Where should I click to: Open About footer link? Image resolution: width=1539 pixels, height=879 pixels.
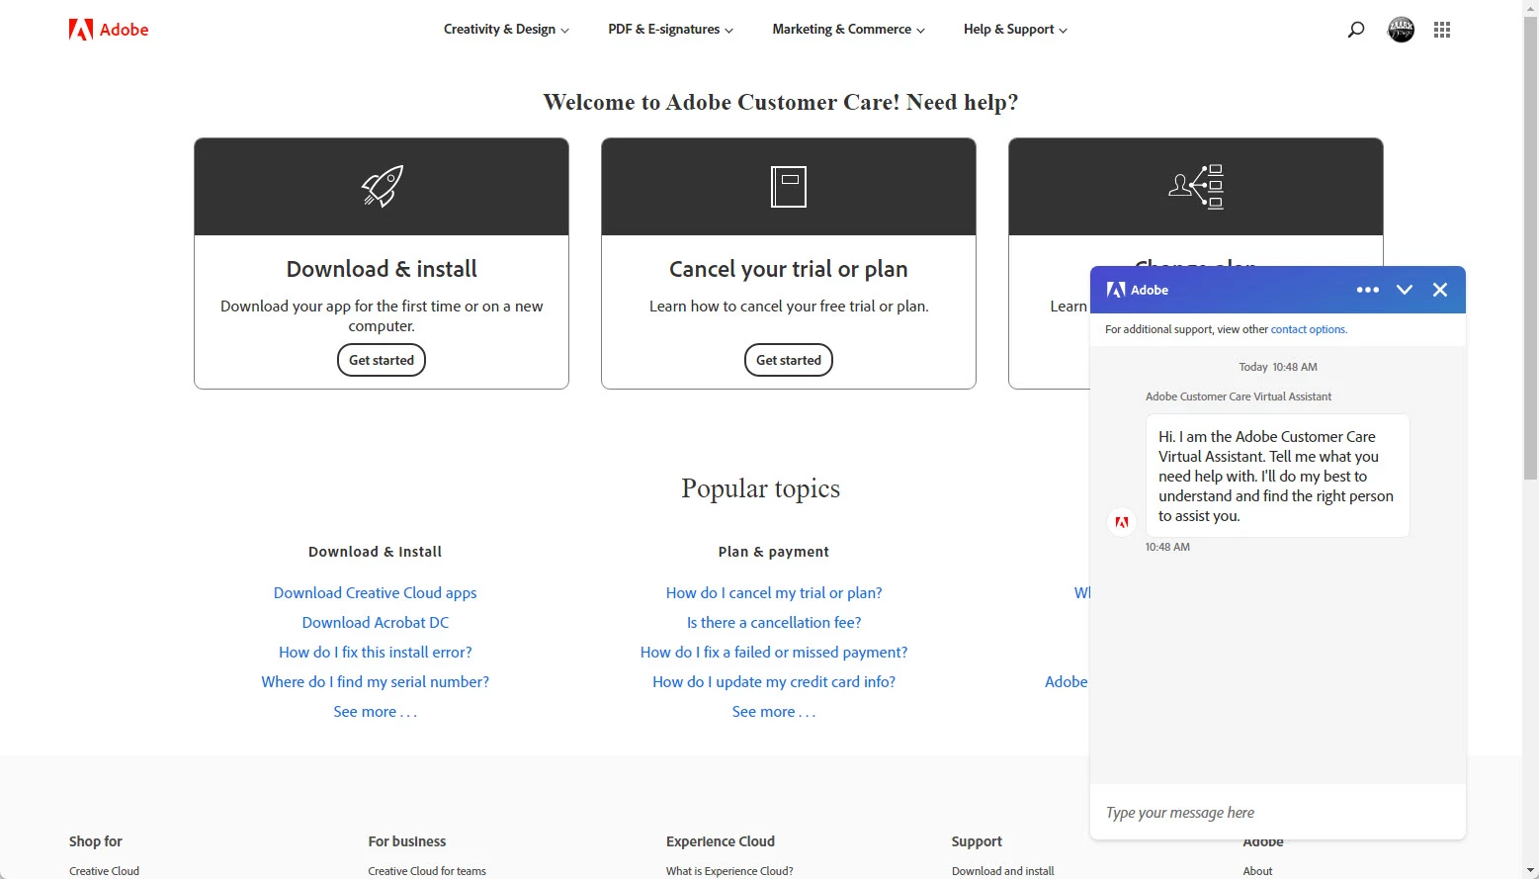click(1257, 871)
